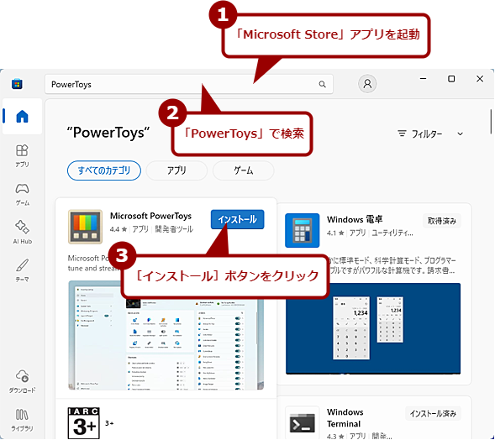Open the Windows 電卓 title link

pos(355,219)
